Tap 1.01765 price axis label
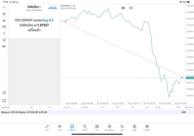 coord(190,96)
